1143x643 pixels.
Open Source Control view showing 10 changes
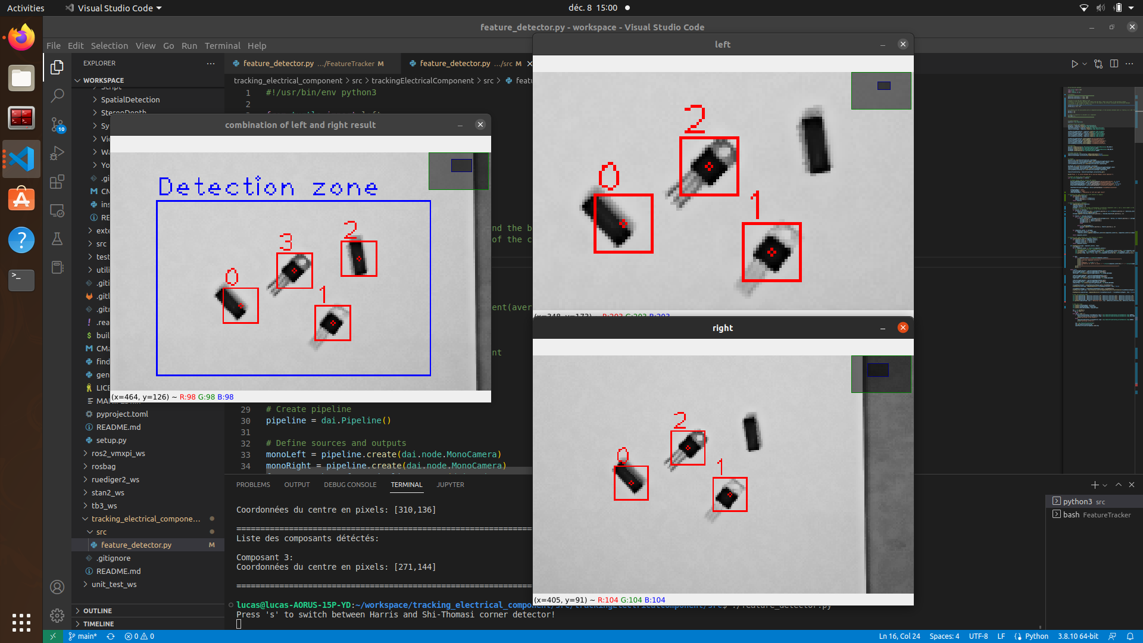point(57,124)
